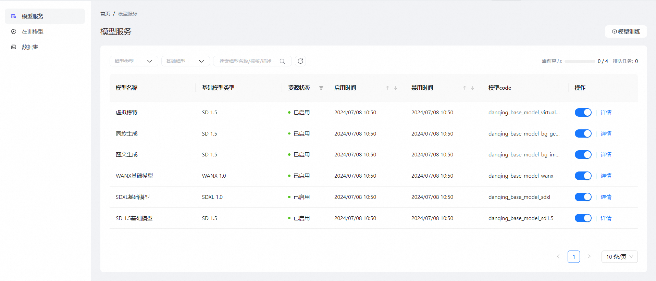The height and width of the screenshot is (281, 656).
Task: Open the 资源状态 column filter
Action: tap(321, 88)
